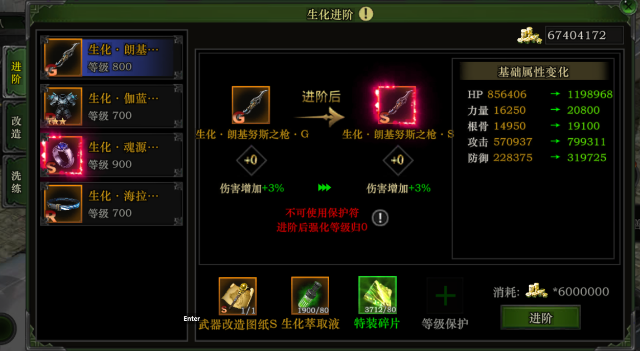Screen dimensions: 640x351
Task: Click the 等级保护 empty plus slot
Action: (x=445, y=296)
